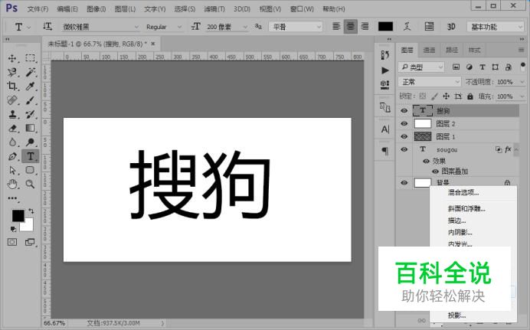Select the Path Selection tool

tap(12, 170)
